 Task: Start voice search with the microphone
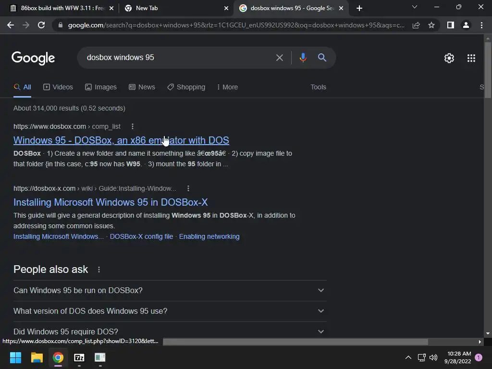[x=303, y=58]
